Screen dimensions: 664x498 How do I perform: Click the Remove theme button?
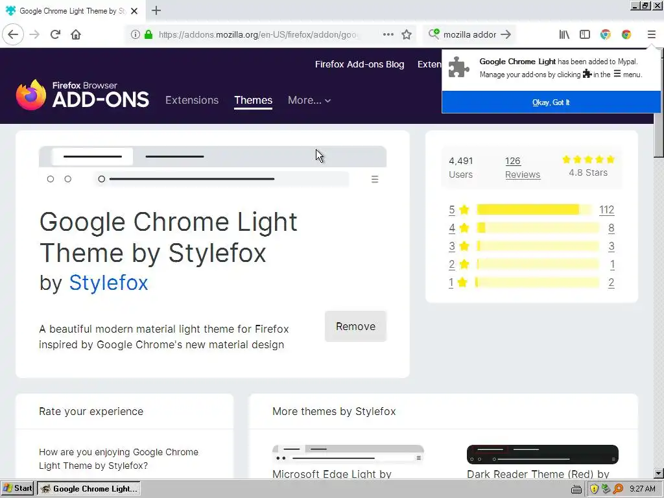click(x=356, y=327)
